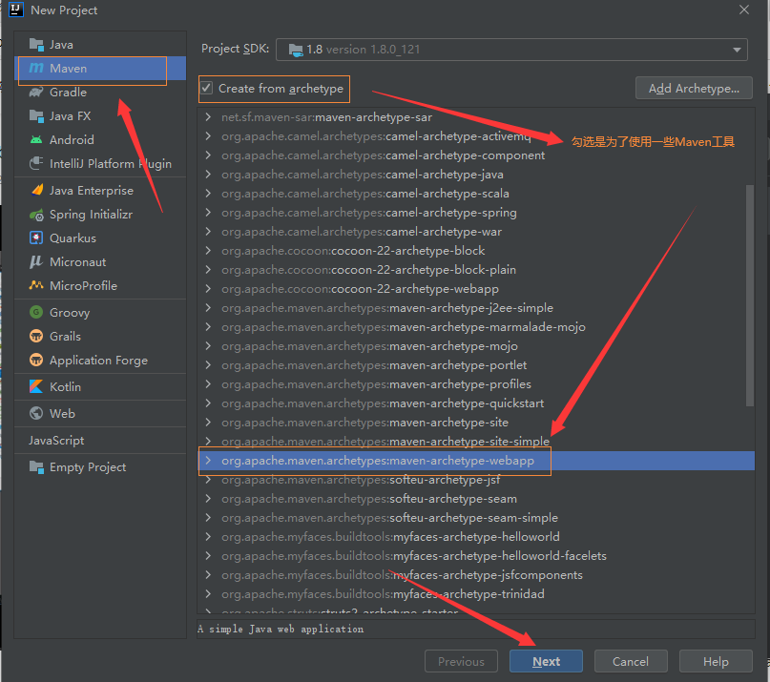Viewport: 770px width, 682px height.
Task: Click the Empty Project folder icon
Action: (x=36, y=467)
